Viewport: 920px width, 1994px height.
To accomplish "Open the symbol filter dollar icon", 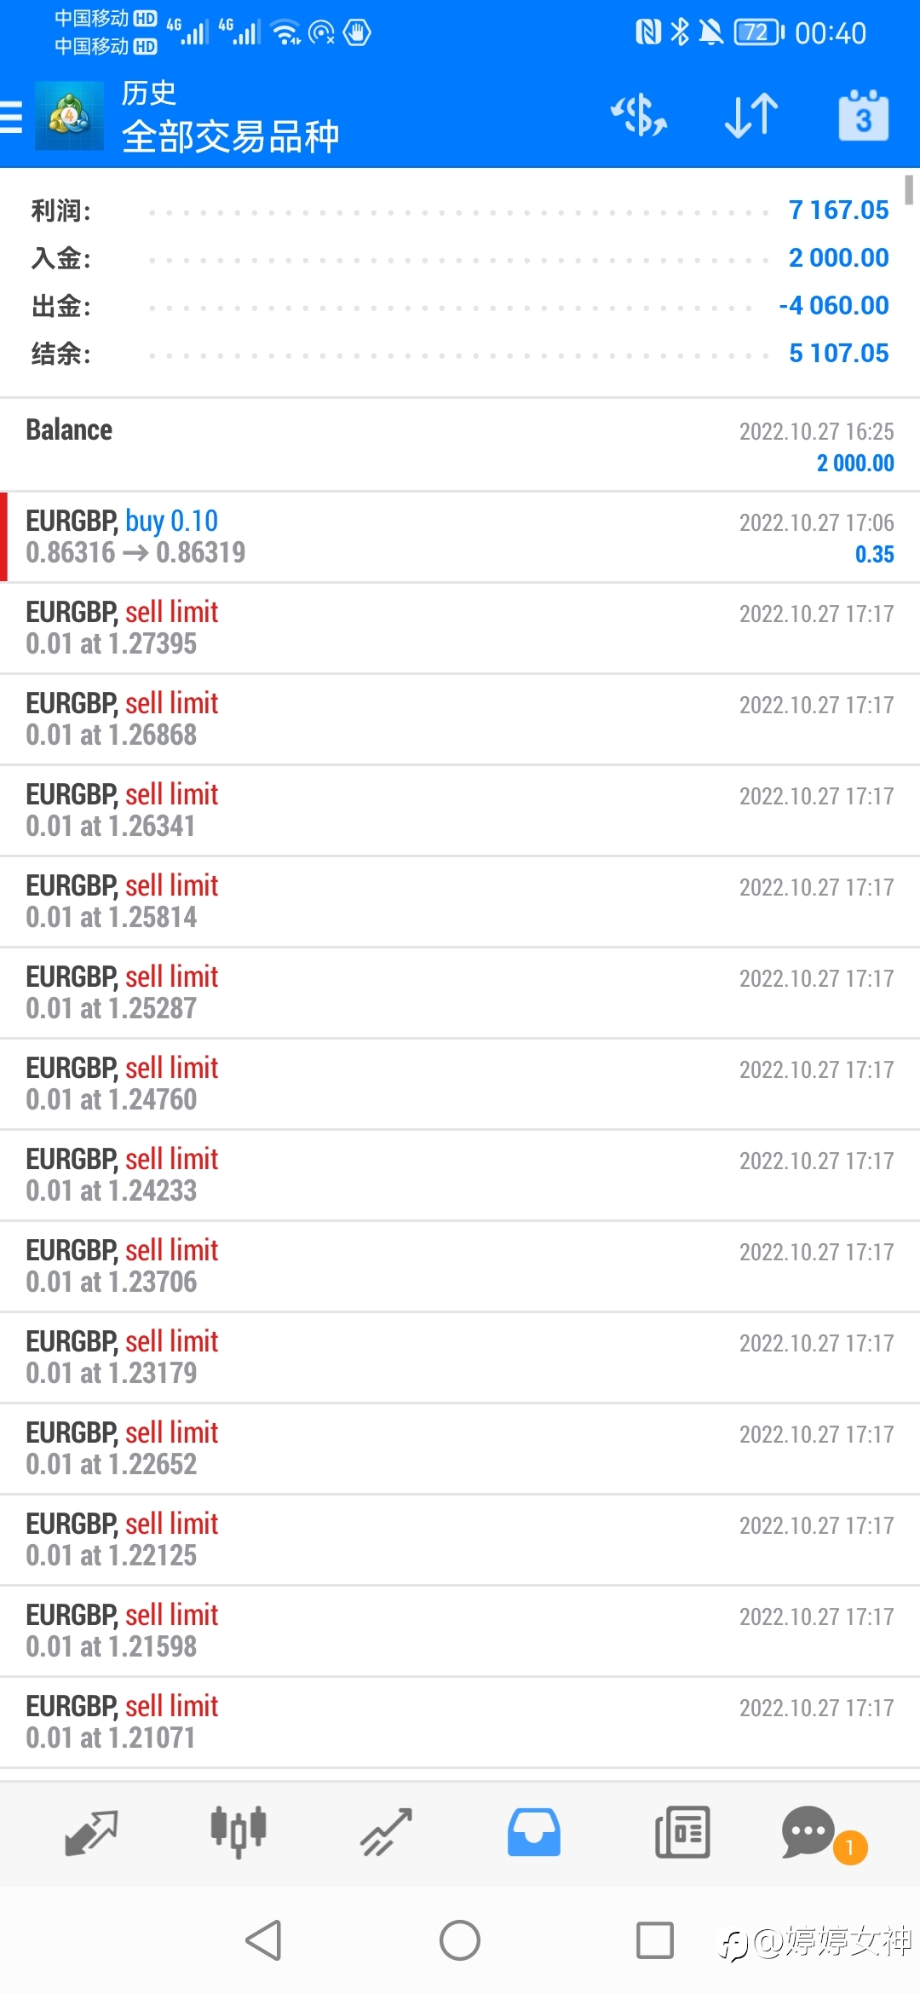I will point(639,115).
